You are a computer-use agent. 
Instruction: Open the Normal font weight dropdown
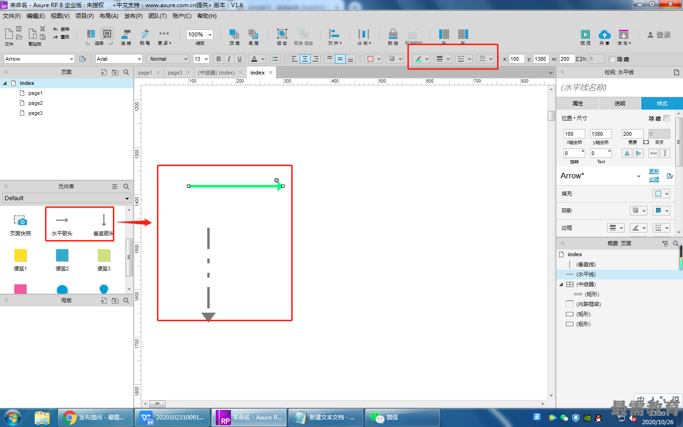(185, 59)
